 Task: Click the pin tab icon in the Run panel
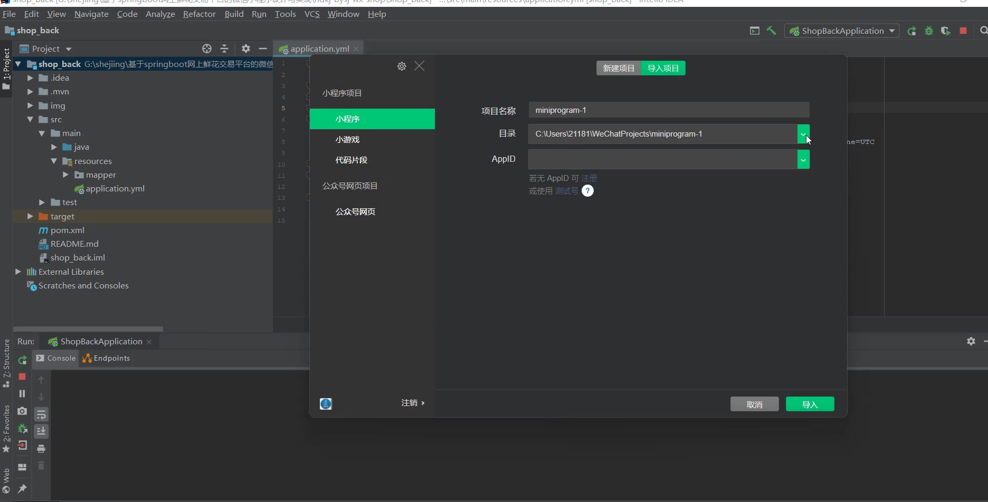(22, 488)
